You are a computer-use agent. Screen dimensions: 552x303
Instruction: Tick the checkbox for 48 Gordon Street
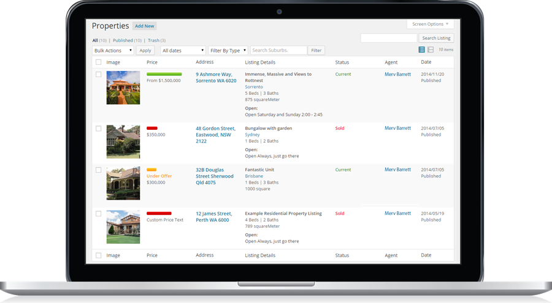click(99, 129)
